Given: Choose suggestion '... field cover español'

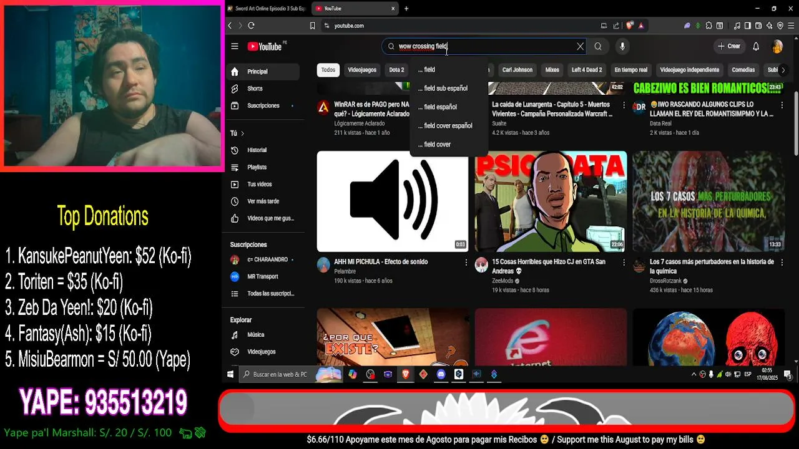Looking at the screenshot, I should (x=448, y=125).
